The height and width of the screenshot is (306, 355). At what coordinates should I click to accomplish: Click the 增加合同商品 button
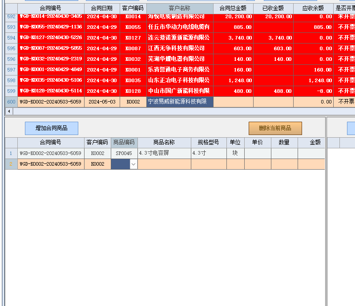[x=52, y=128]
